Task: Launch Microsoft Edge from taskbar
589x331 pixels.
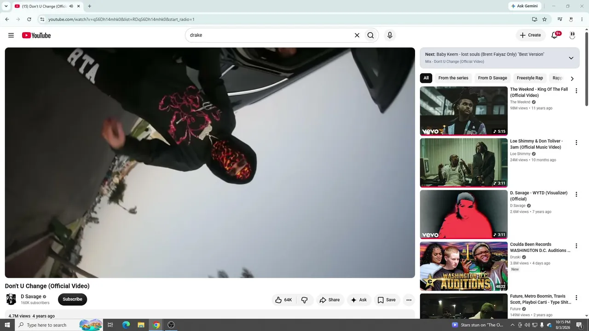Action: pos(126,325)
